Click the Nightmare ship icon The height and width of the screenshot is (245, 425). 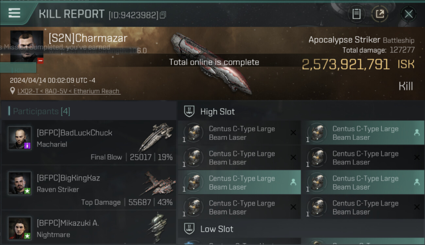(157, 227)
